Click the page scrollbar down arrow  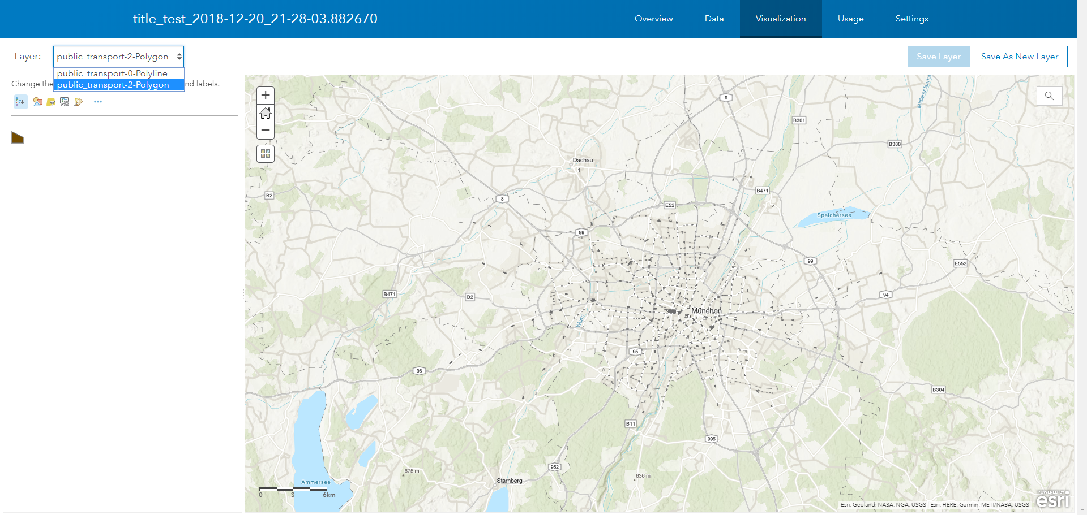[1082, 510]
